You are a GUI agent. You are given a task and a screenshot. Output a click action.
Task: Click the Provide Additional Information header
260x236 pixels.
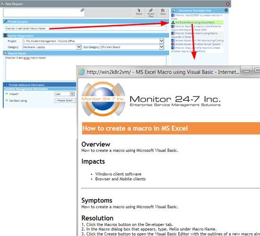(40, 85)
